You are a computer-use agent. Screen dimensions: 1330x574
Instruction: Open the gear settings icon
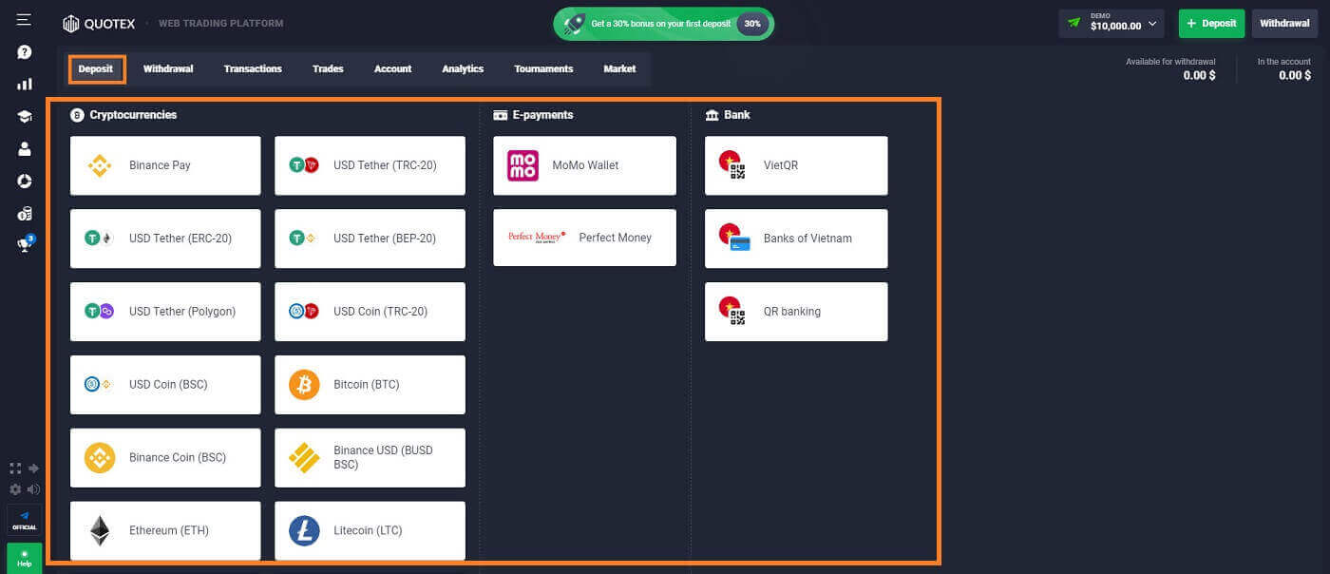(x=15, y=489)
